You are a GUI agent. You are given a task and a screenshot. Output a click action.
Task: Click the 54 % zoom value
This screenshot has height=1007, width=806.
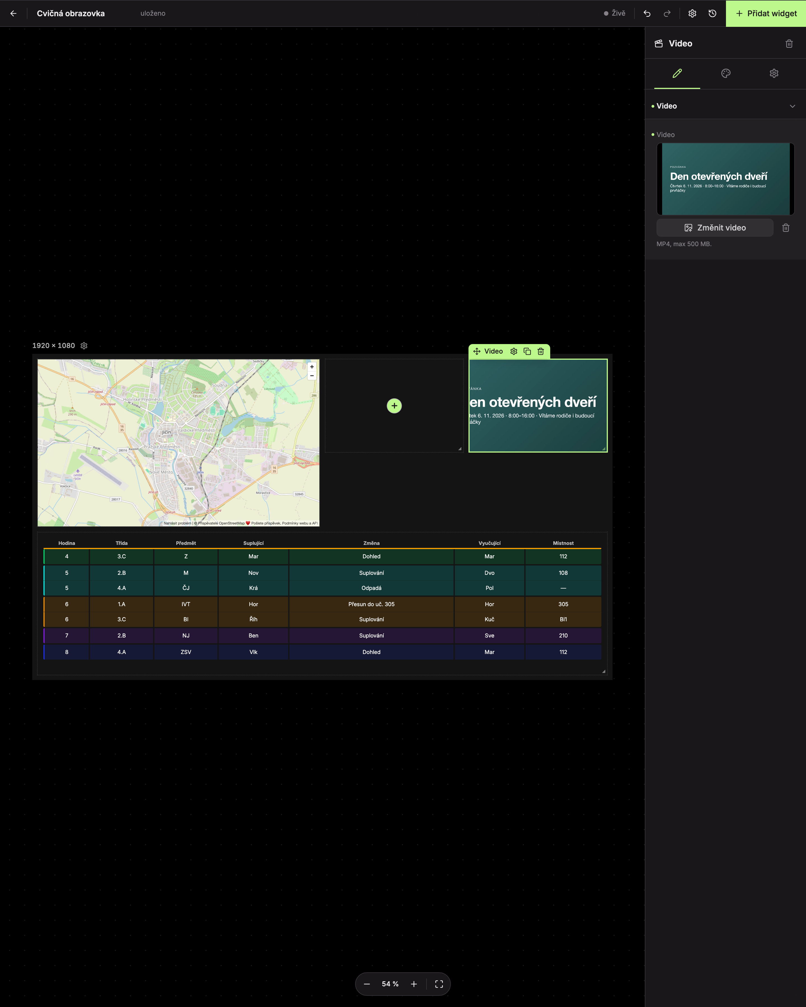point(390,984)
